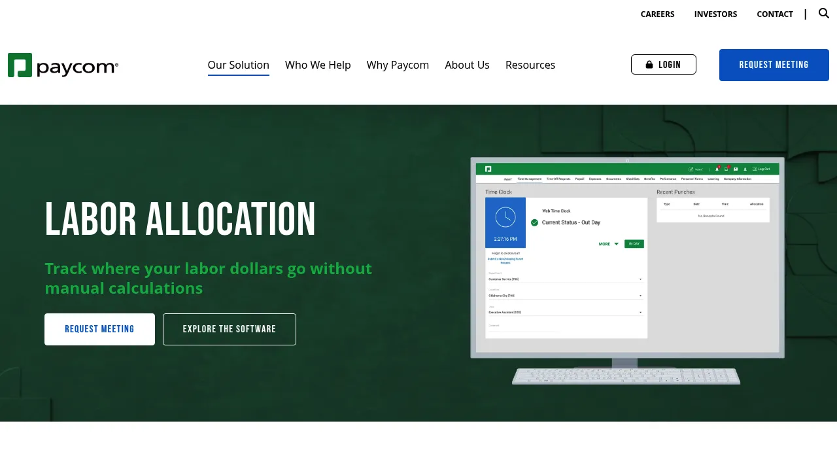Image resolution: width=837 pixels, height=471 pixels.
Task: Click Explore the Software button
Action: (230, 329)
